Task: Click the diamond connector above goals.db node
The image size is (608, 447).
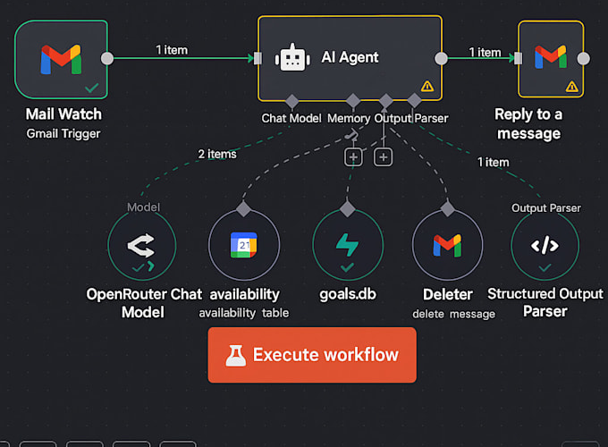Action: [348, 208]
